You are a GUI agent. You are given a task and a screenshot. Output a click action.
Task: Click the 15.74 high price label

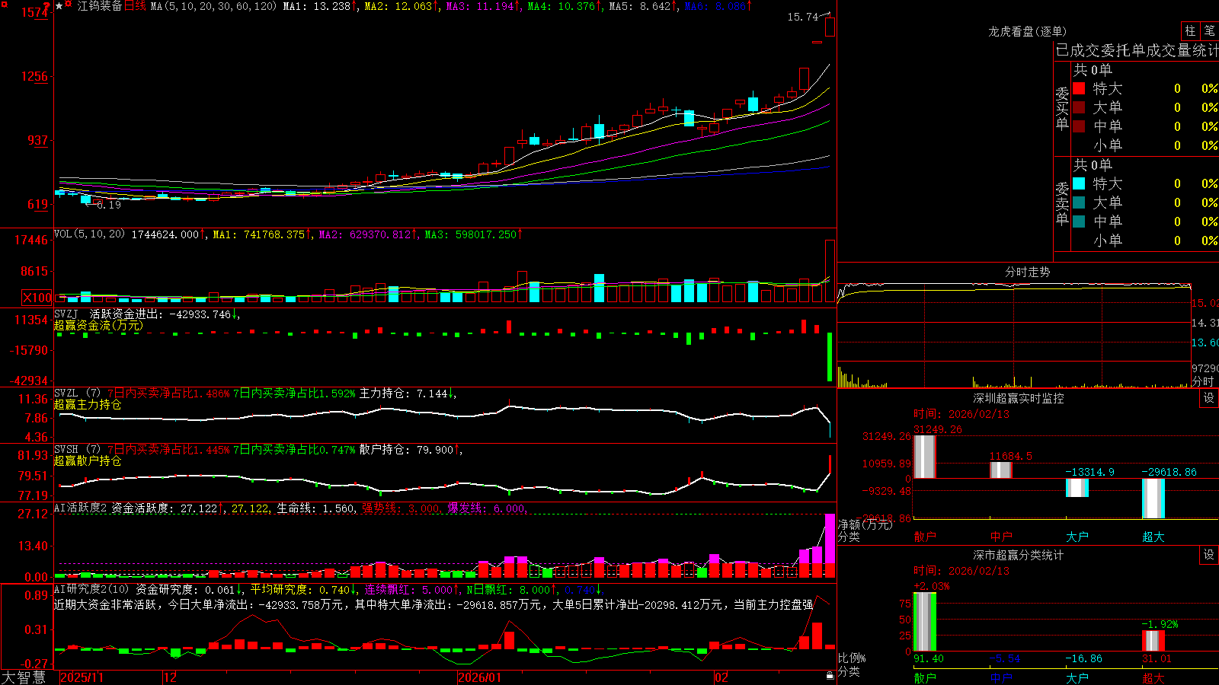802,17
